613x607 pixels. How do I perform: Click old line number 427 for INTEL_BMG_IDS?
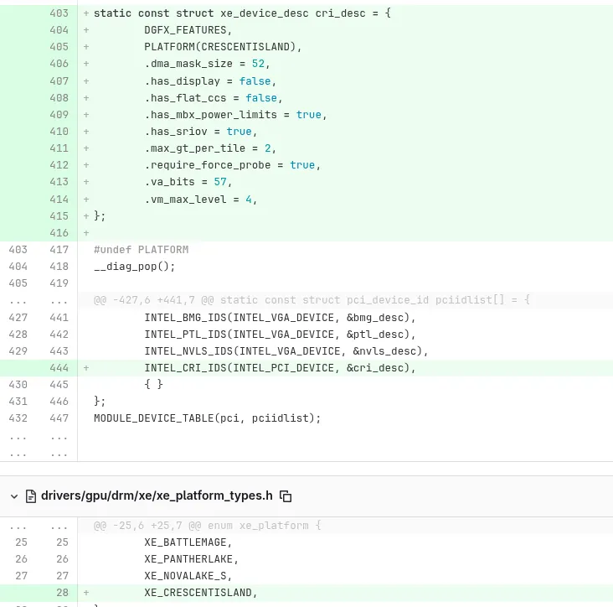(x=18, y=318)
